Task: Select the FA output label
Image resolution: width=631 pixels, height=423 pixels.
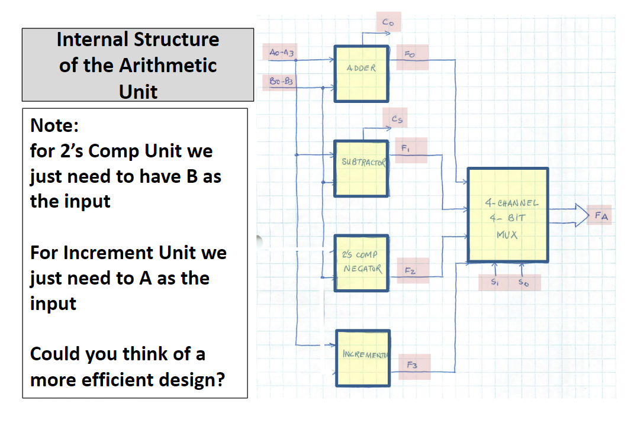Action: pos(600,215)
